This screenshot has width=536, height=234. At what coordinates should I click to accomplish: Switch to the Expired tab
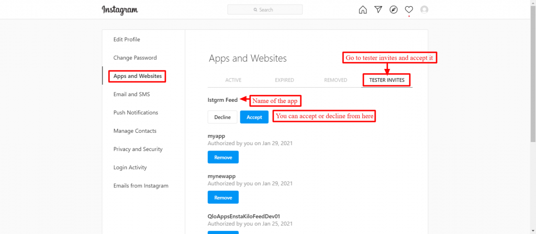click(x=284, y=80)
